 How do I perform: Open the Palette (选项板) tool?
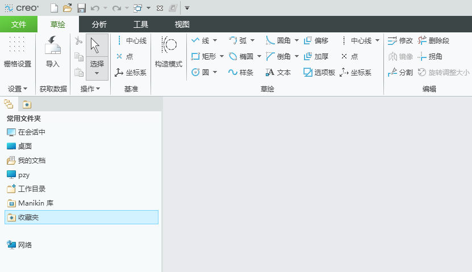pyautogui.click(x=319, y=72)
